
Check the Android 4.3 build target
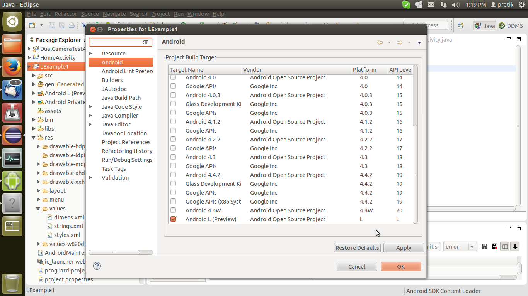click(x=173, y=157)
